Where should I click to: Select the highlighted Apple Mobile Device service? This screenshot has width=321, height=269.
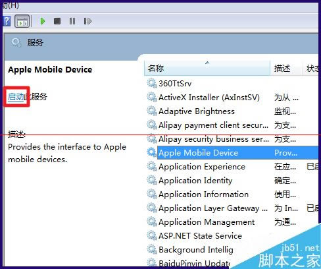[x=232, y=153]
